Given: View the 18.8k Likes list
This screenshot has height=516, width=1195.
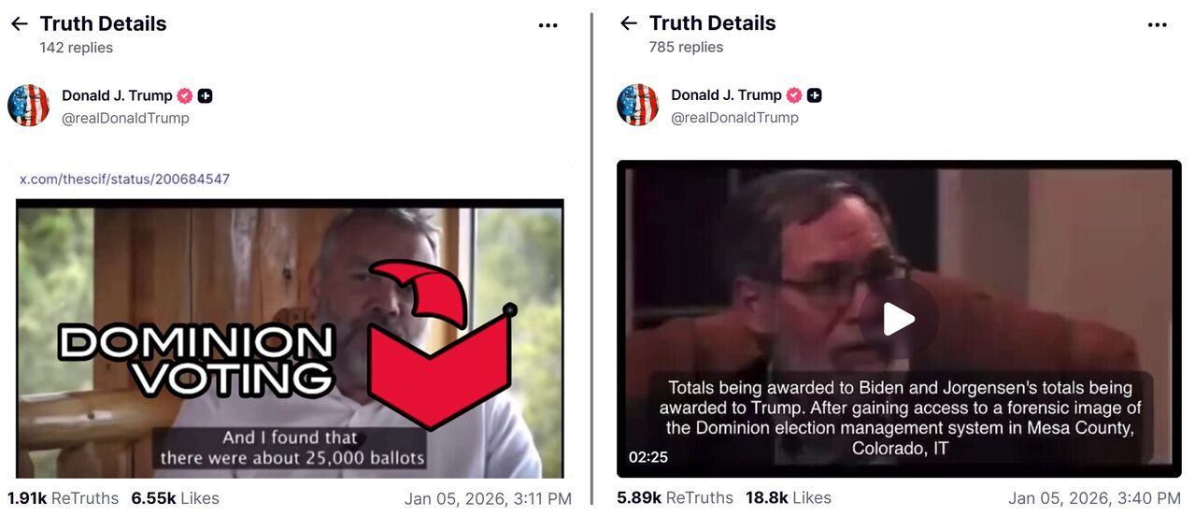Looking at the screenshot, I should pyautogui.click(x=788, y=498).
